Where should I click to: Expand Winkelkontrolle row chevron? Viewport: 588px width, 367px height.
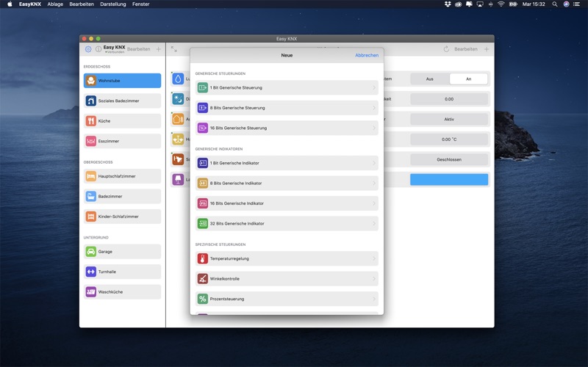tap(374, 279)
